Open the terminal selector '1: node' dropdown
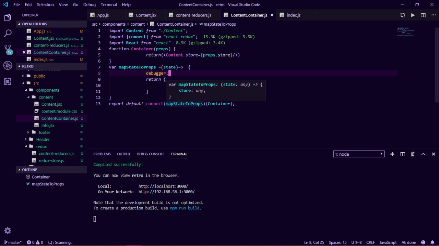The width and height of the screenshot is (439, 246). (359, 154)
